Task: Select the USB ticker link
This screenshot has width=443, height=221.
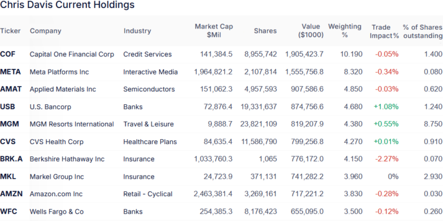Action: point(8,107)
